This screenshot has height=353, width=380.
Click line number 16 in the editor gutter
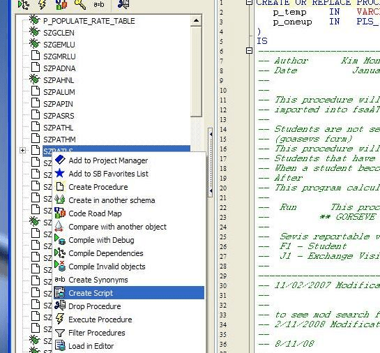point(223,149)
